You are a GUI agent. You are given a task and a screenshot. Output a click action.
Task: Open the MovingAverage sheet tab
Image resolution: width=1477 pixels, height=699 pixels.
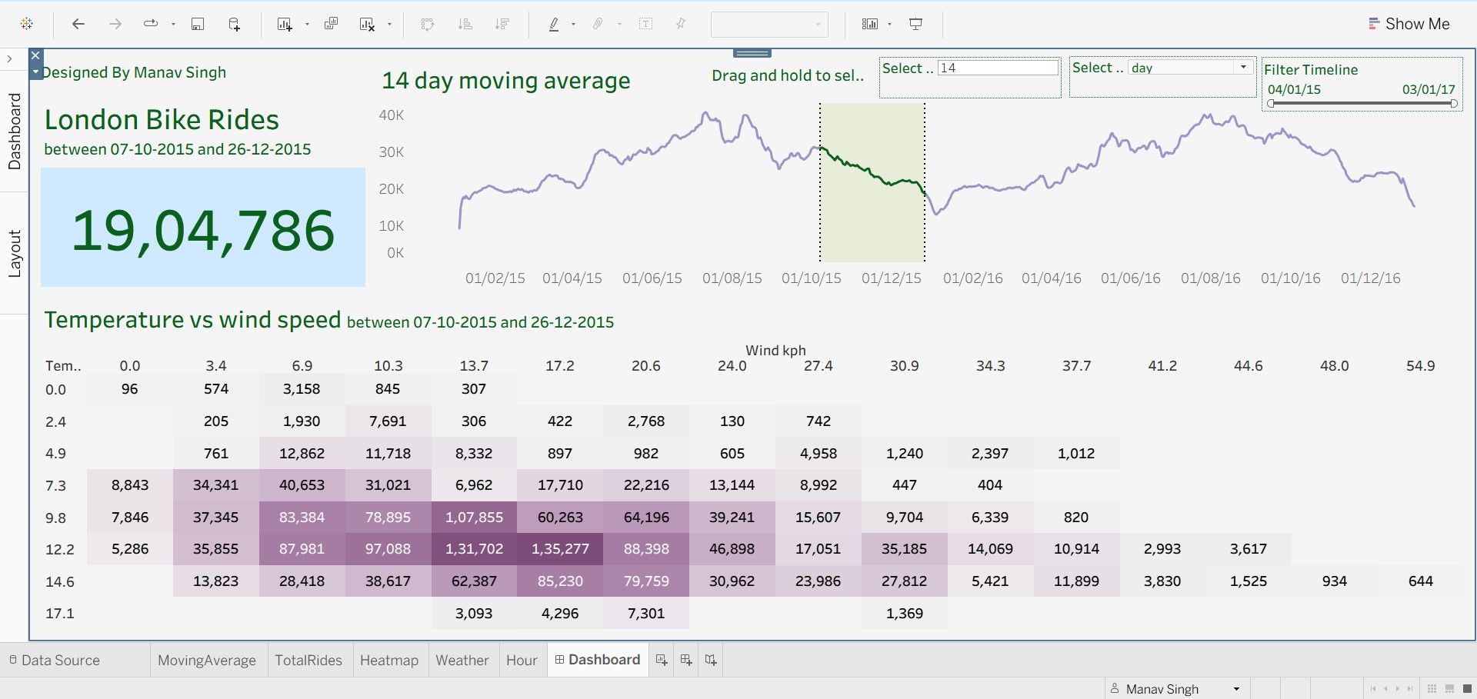[x=206, y=660]
